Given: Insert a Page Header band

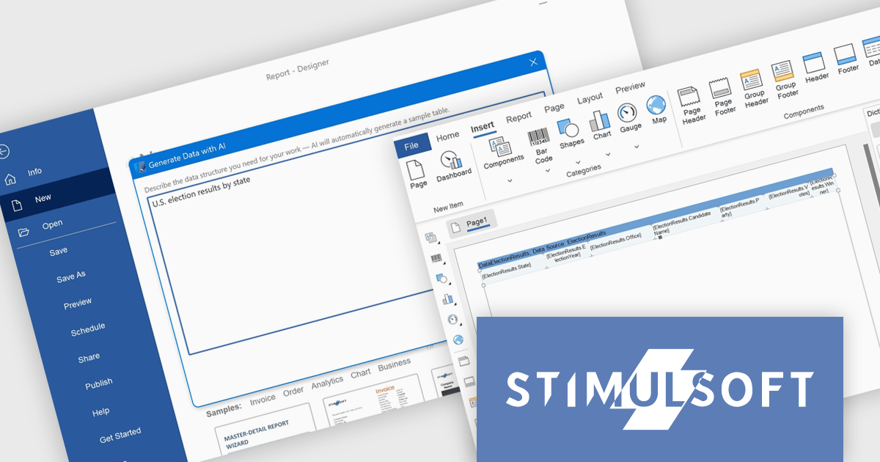Looking at the screenshot, I should click(689, 97).
